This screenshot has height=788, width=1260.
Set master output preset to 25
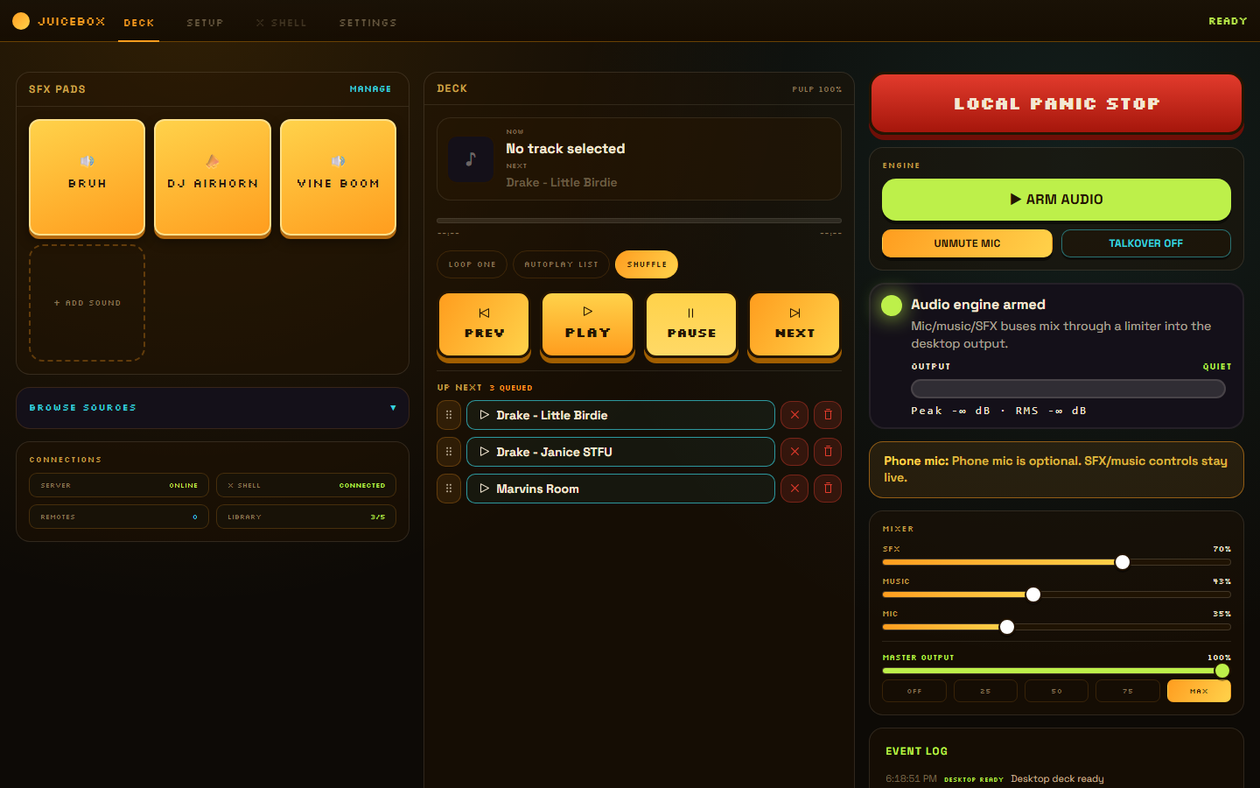point(985,691)
